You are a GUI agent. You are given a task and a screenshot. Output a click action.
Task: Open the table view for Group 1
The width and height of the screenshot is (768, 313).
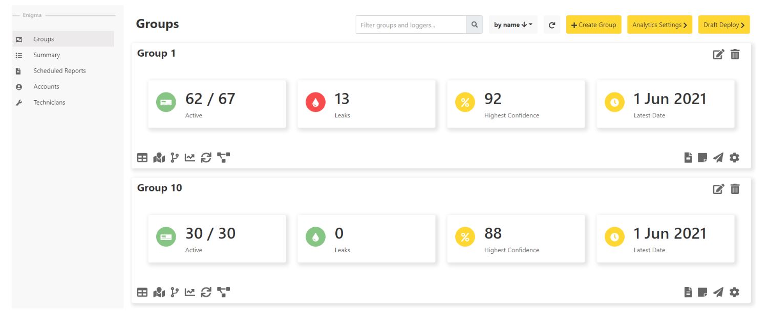[x=142, y=158]
